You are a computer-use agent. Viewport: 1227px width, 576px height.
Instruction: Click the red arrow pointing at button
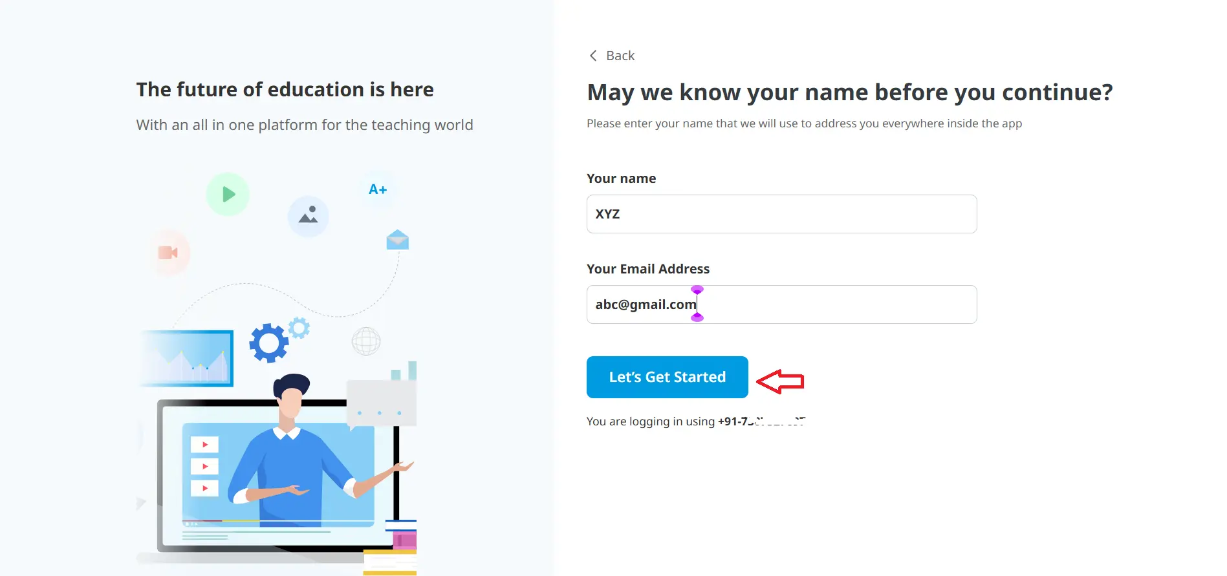[x=780, y=381]
